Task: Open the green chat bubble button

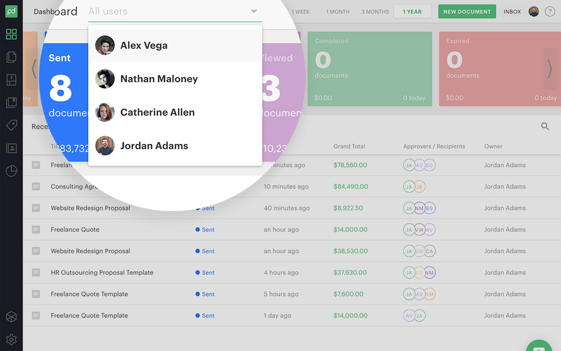Action: click(x=539, y=346)
